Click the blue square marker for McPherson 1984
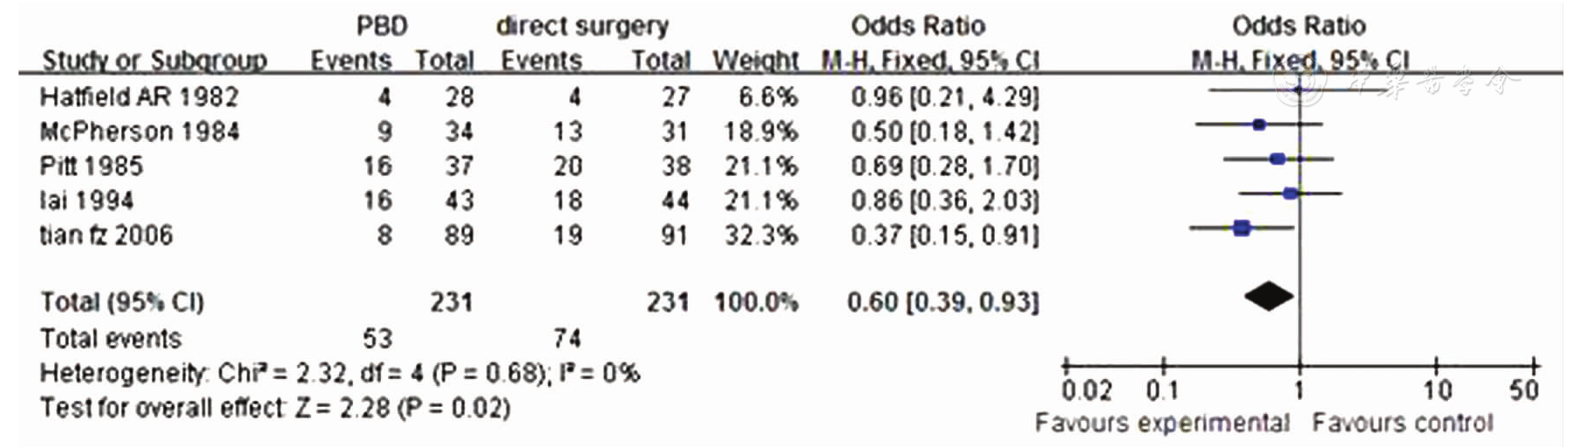 pos(1259,125)
